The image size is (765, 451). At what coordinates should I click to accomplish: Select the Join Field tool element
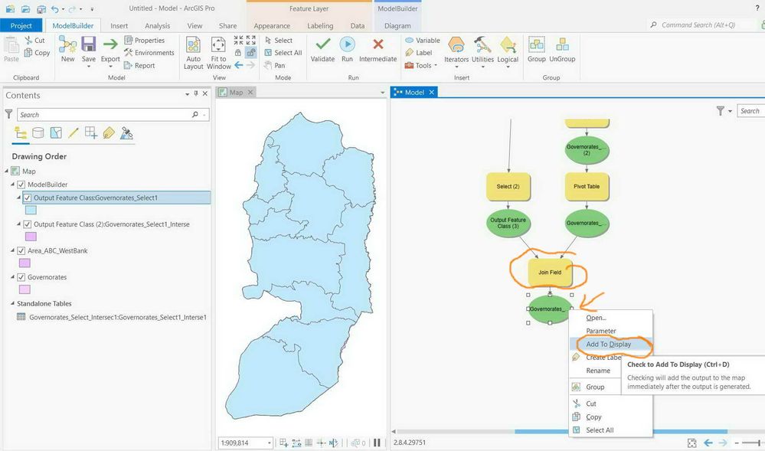550,273
